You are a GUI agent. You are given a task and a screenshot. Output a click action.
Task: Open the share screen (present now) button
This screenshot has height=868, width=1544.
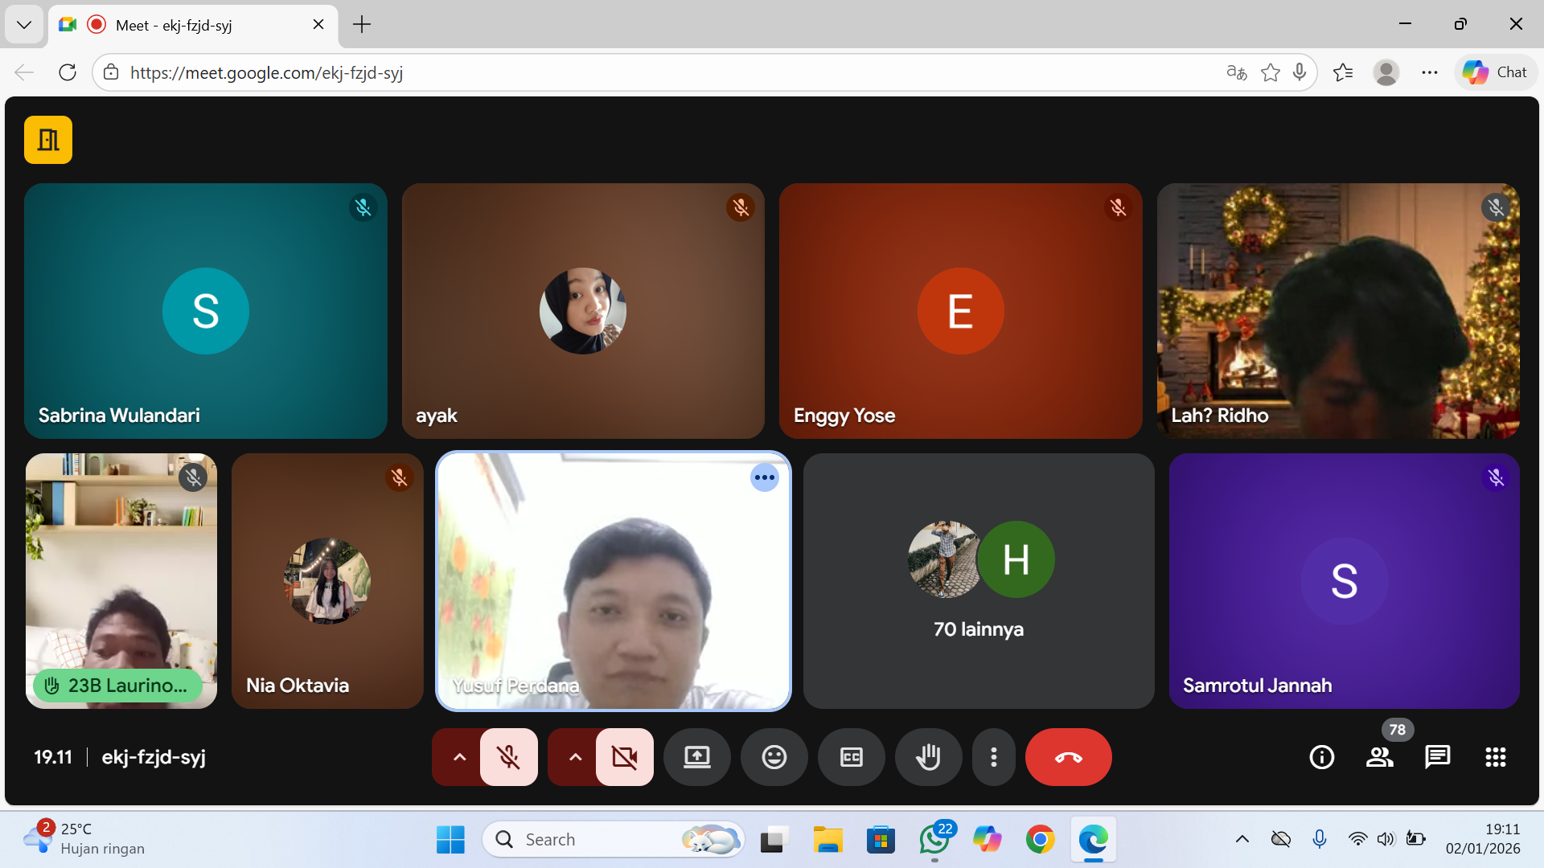pyautogui.click(x=696, y=757)
